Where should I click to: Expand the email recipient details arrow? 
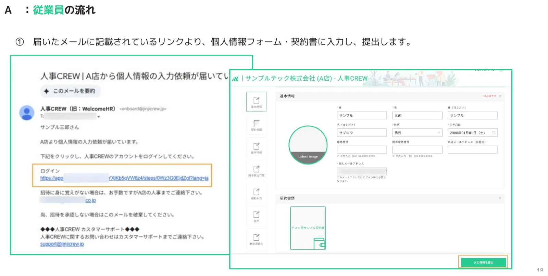[99, 117]
